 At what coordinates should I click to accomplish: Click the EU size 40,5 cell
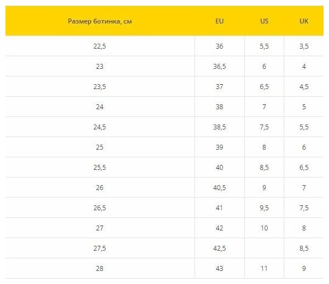[220, 188]
